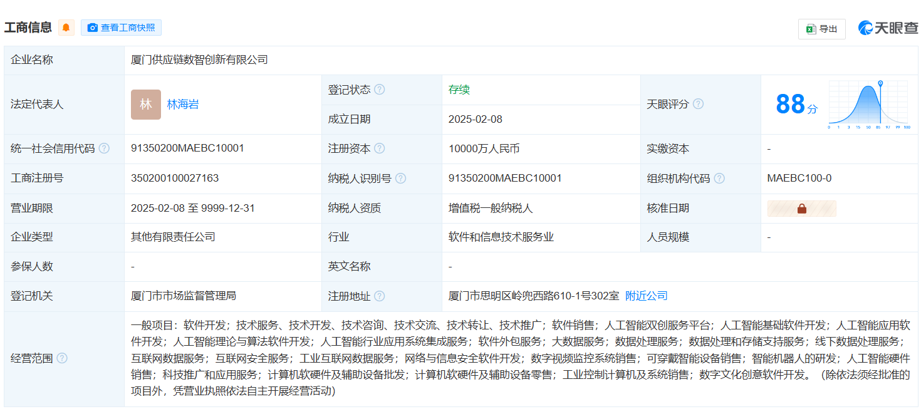Open the 附近公司 nearby companies link

pyautogui.click(x=647, y=296)
